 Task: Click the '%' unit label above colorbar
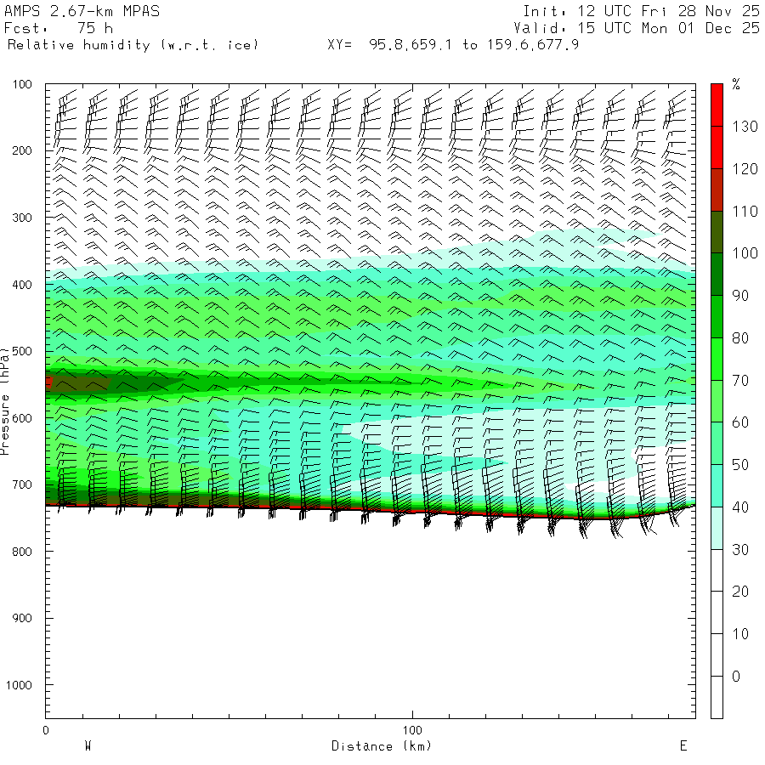[736, 84]
